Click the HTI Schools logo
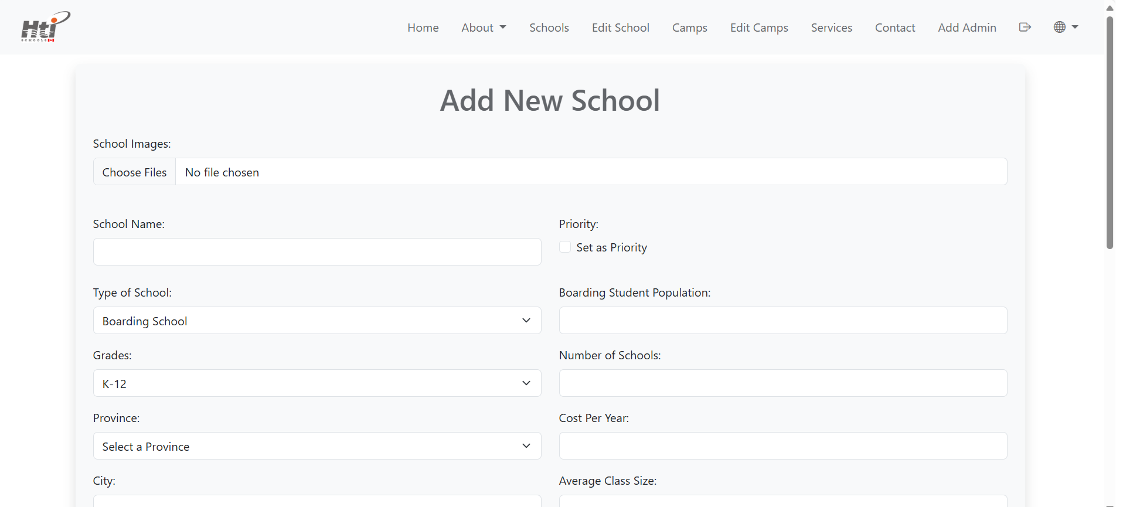The image size is (1123, 507). tap(45, 27)
